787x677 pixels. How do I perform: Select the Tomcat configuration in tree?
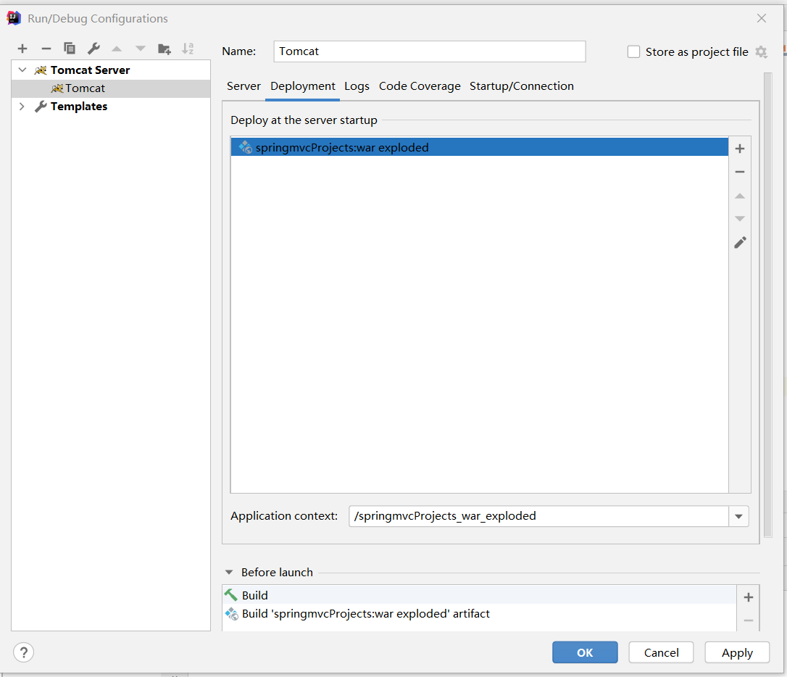pos(111,88)
